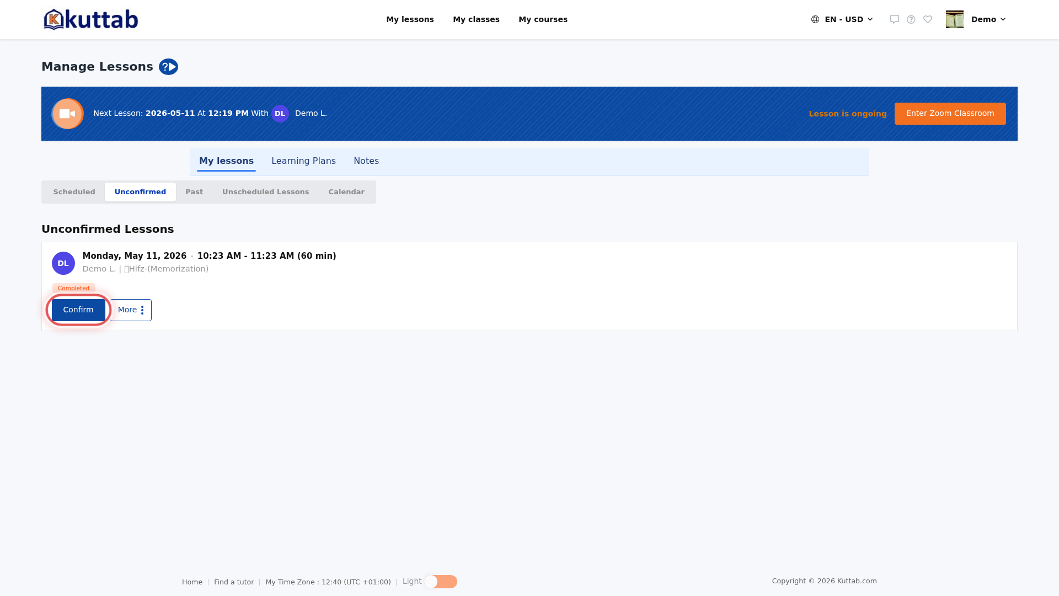
Task: Click the Home footer link
Action: (x=192, y=582)
